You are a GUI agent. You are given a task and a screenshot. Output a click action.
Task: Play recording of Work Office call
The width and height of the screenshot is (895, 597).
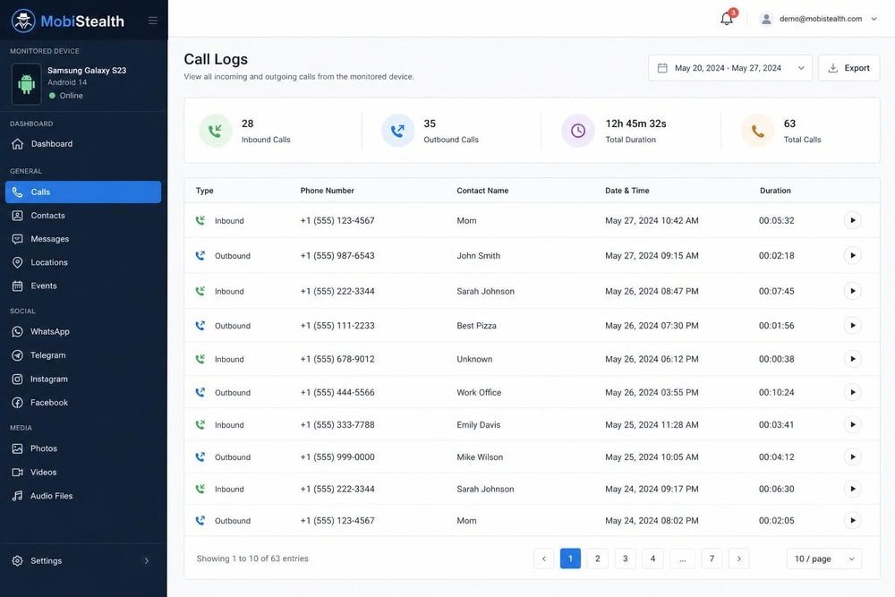pos(852,392)
